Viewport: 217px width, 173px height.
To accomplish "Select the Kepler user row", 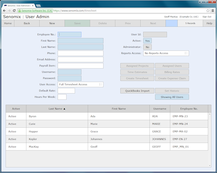I will [107, 139].
